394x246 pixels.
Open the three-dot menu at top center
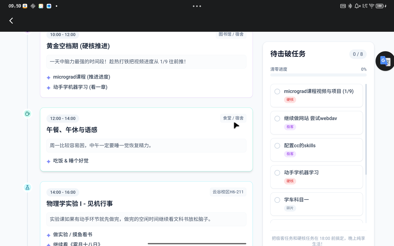[x=197, y=6]
